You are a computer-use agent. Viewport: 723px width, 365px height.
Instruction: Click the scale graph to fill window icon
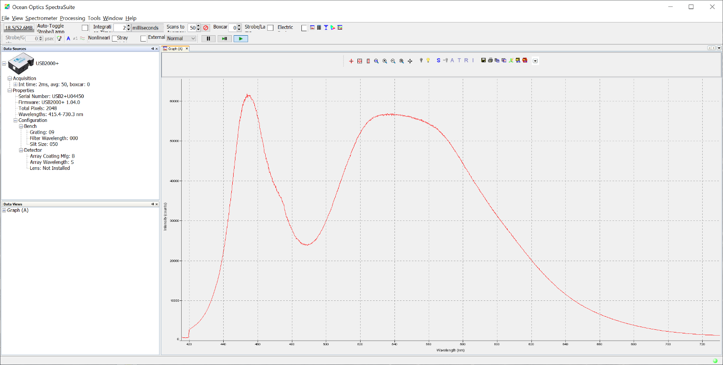click(x=360, y=61)
